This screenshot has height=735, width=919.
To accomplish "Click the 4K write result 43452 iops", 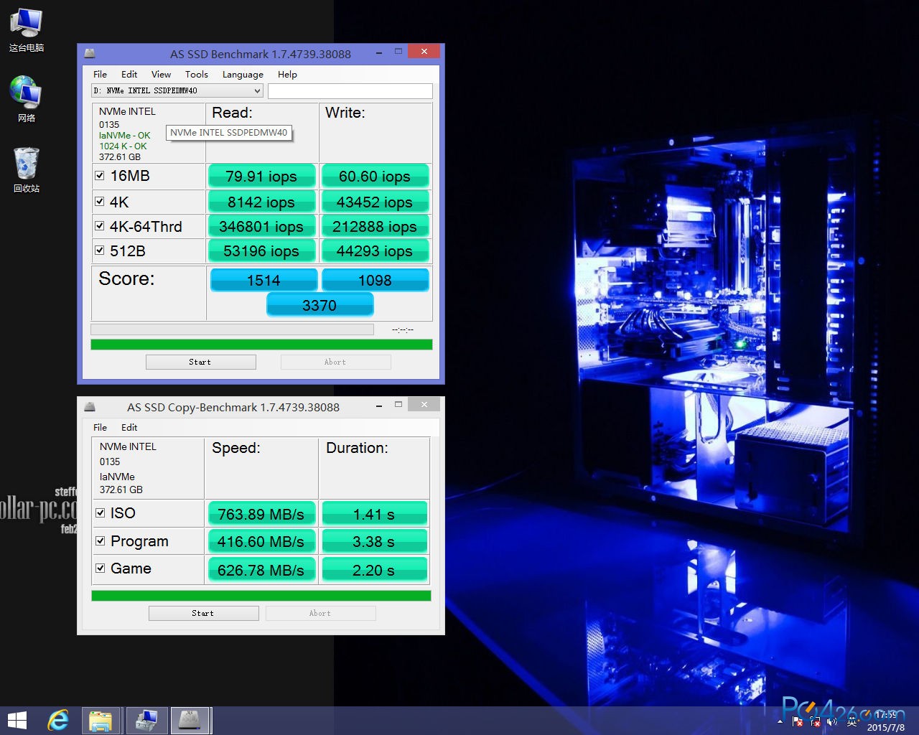I will pyautogui.click(x=375, y=202).
